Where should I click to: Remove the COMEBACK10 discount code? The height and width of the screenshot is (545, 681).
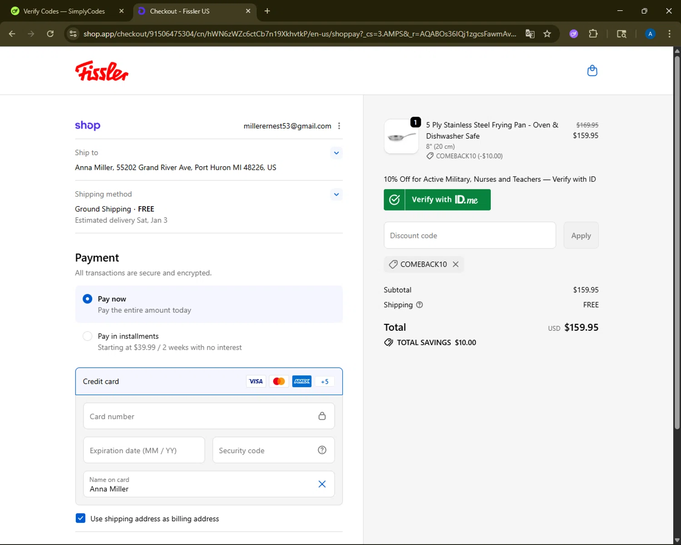456,264
